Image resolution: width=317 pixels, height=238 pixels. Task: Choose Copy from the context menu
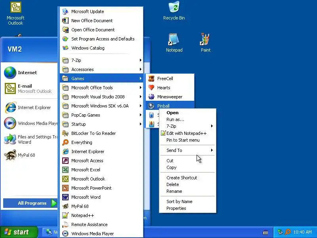point(187,167)
